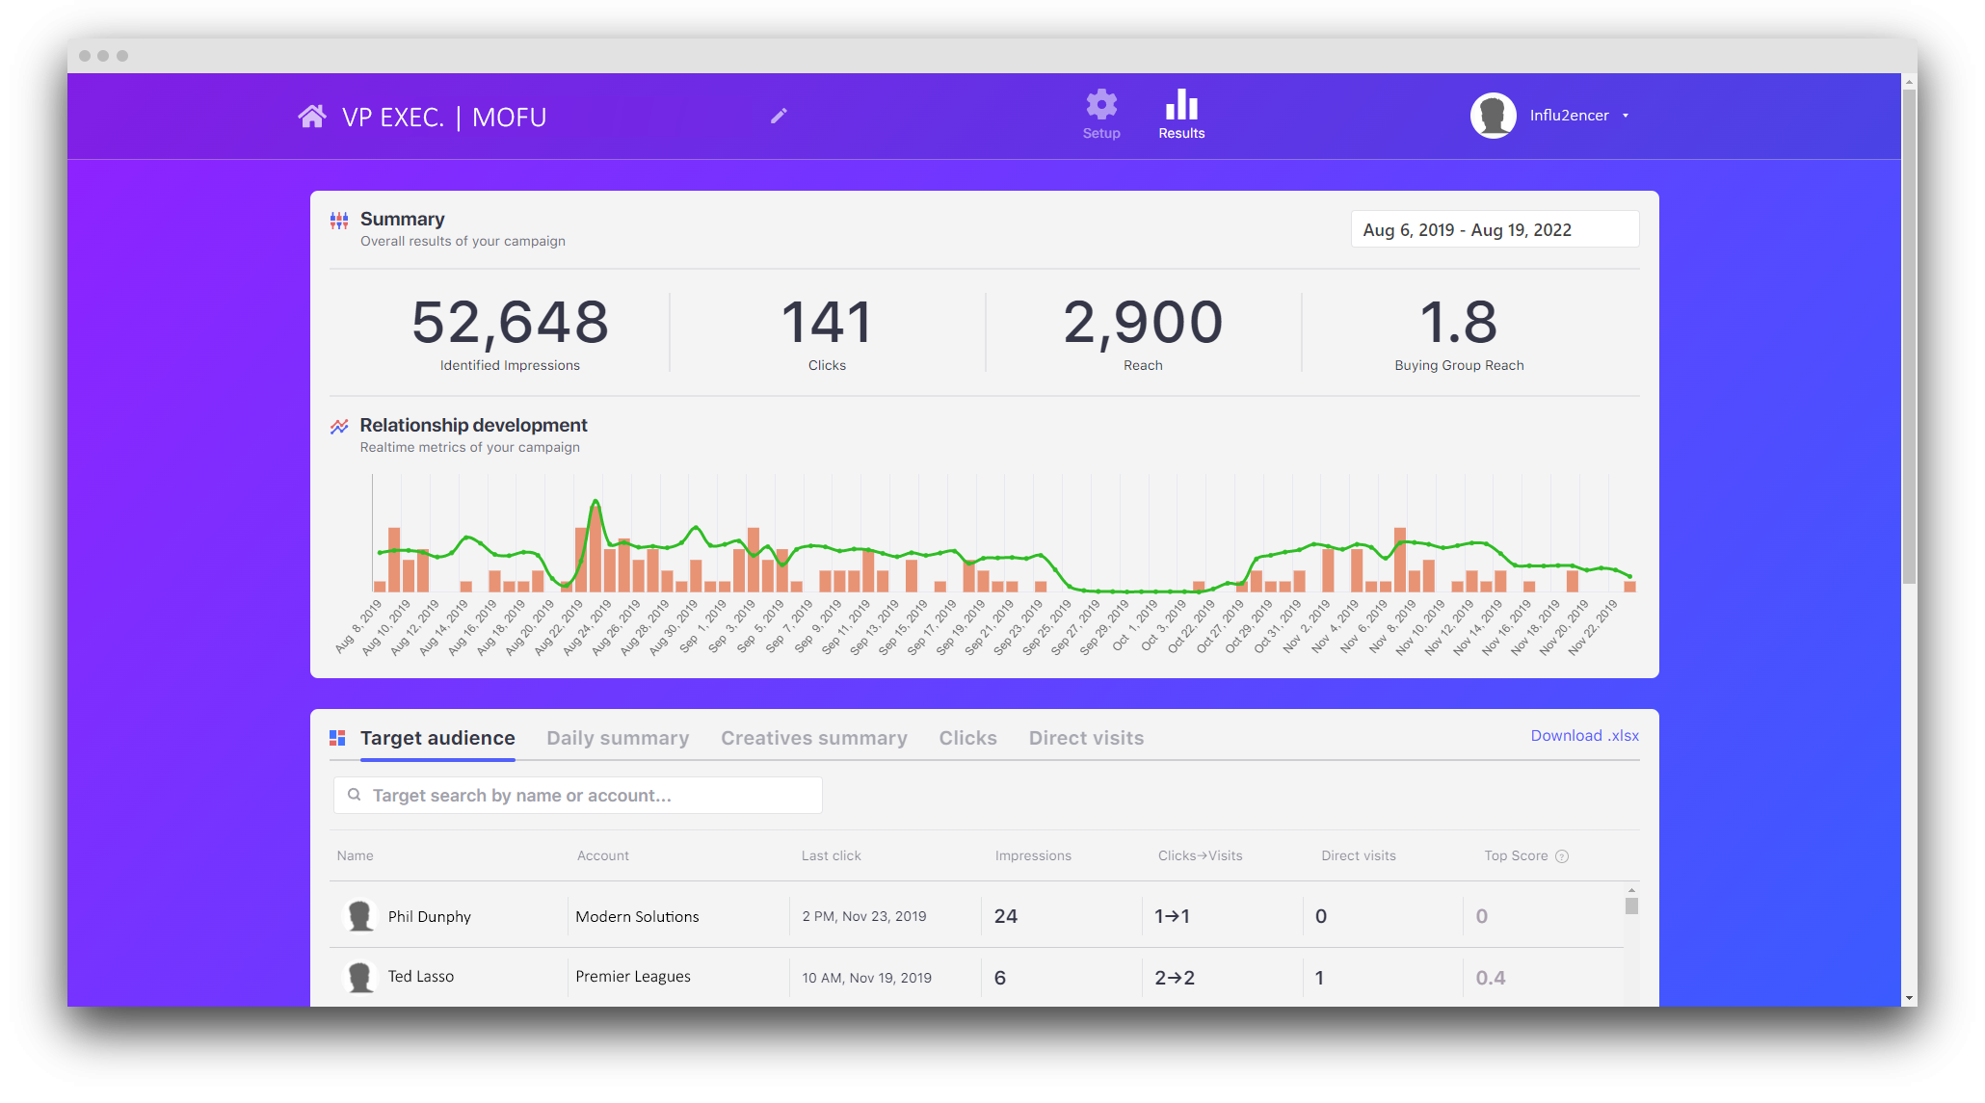Click the home icon beside campaign title
The width and height of the screenshot is (1985, 1103).
311,117
